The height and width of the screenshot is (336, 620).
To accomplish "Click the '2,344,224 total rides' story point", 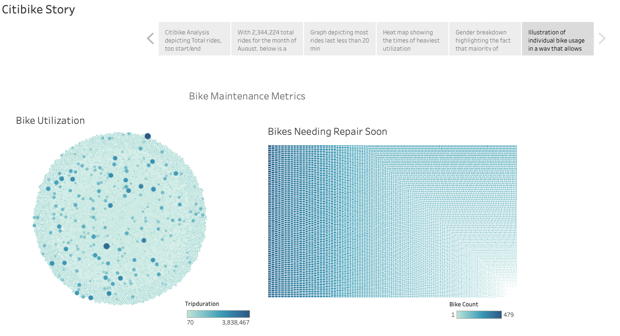I will [267, 39].
